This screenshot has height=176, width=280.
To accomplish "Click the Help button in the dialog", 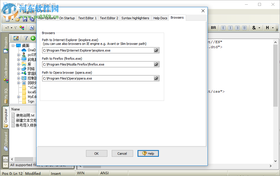I will pyautogui.click(x=148, y=153).
